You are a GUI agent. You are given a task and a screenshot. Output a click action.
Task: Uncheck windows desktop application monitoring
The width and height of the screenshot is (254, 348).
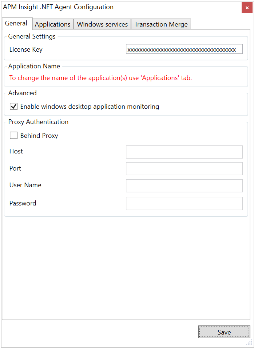[13, 107]
